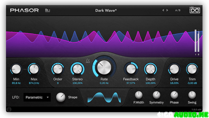
Task: Toggle A/B comparison
Action: point(178,10)
